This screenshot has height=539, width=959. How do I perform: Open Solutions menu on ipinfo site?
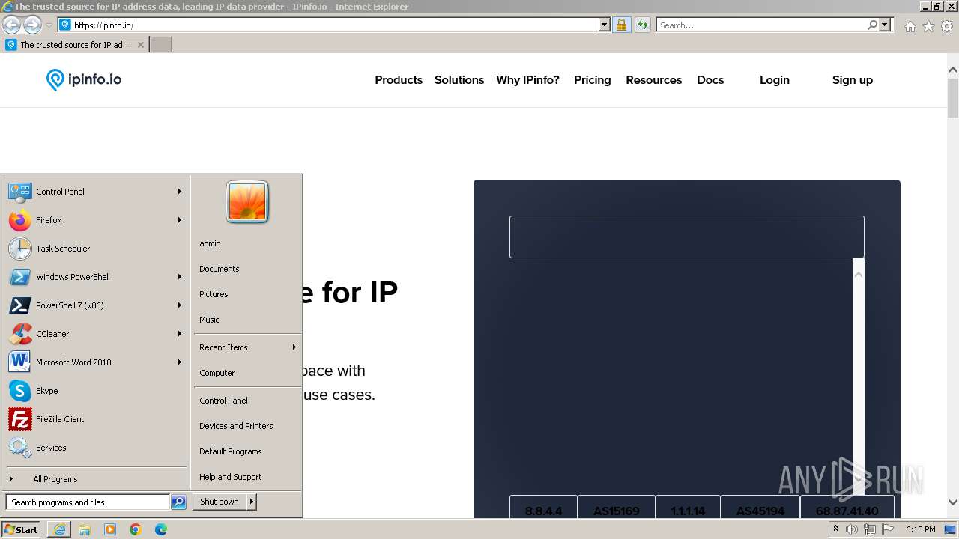[x=459, y=80]
